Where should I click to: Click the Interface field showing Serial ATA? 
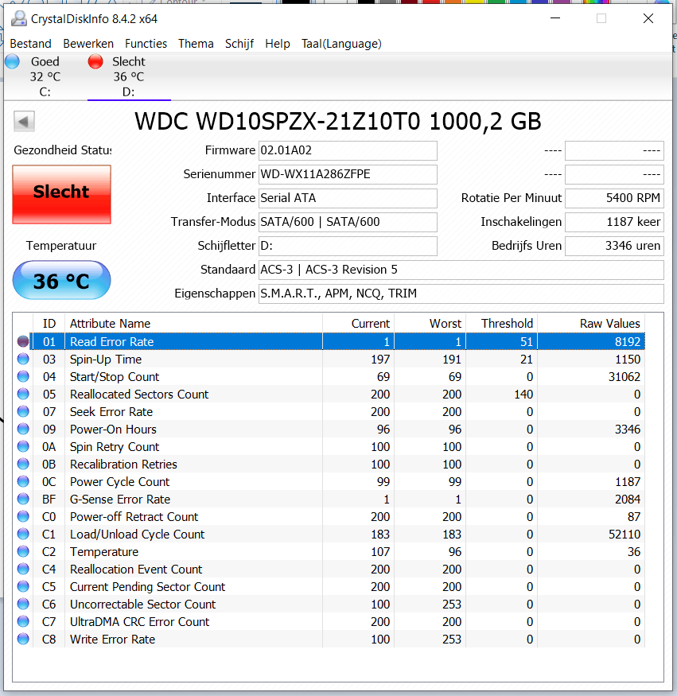point(348,198)
